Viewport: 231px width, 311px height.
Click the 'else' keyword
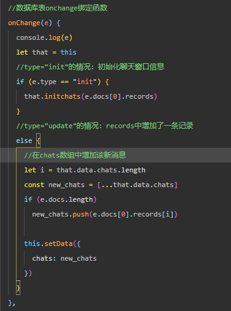(x=24, y=140)
